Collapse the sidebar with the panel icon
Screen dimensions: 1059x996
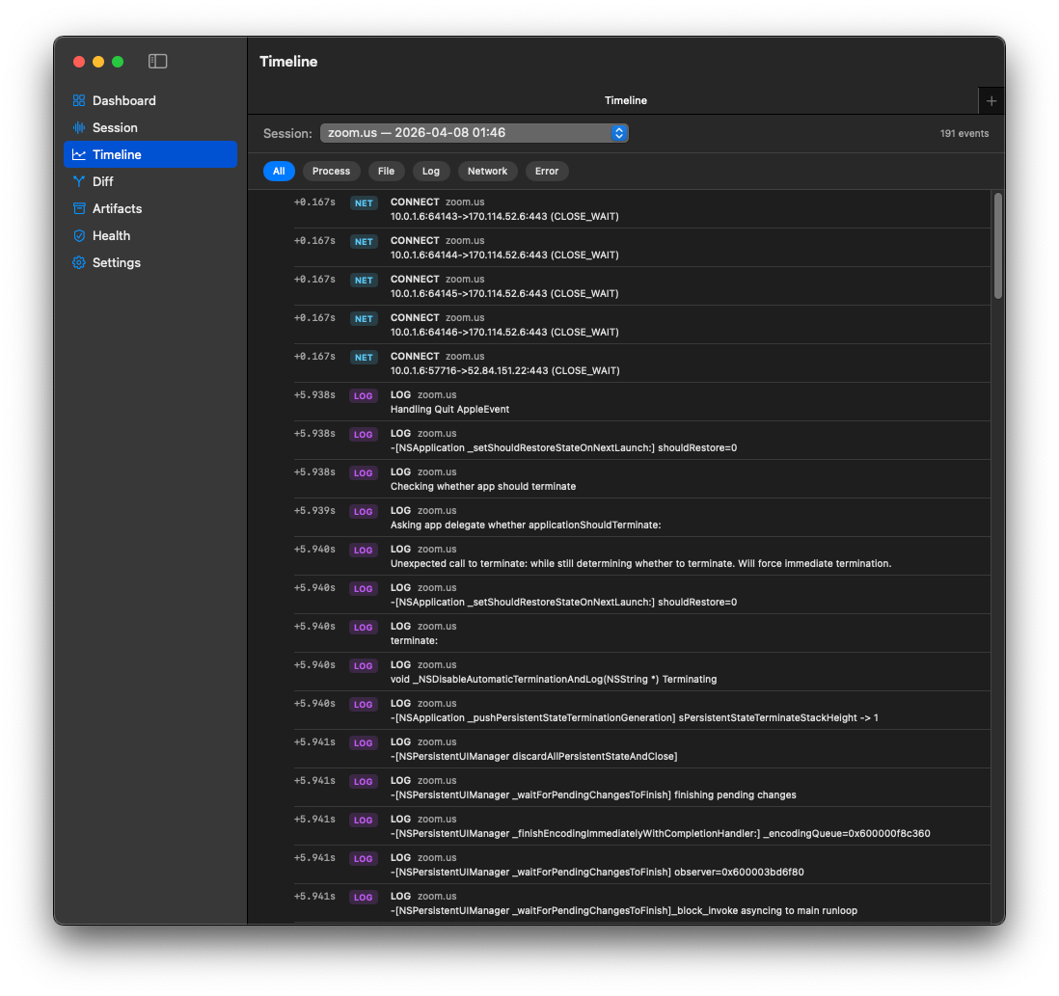click(x=156, y=61)
